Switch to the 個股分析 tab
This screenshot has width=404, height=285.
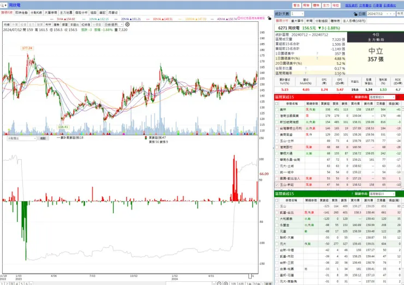click(x=81, y=13)
